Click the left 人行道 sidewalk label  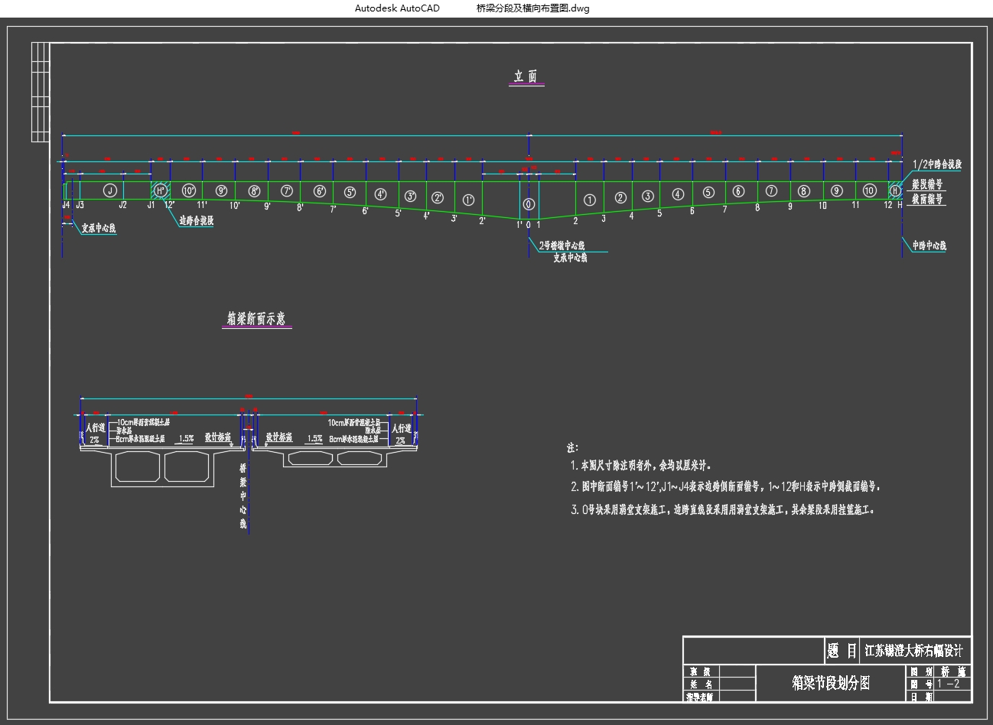(x=95, y=429)
